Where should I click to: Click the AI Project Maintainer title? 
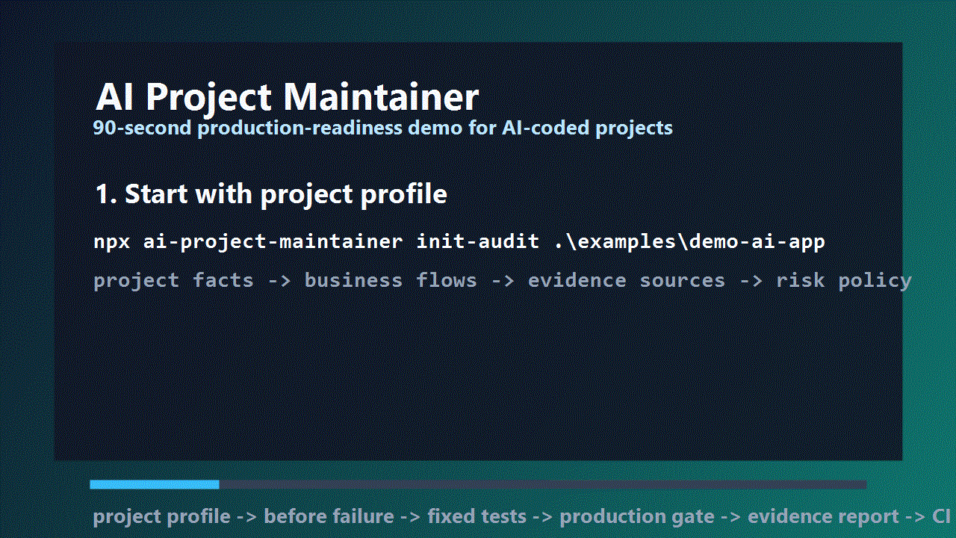pyautogui.click(x=288, y=97)
